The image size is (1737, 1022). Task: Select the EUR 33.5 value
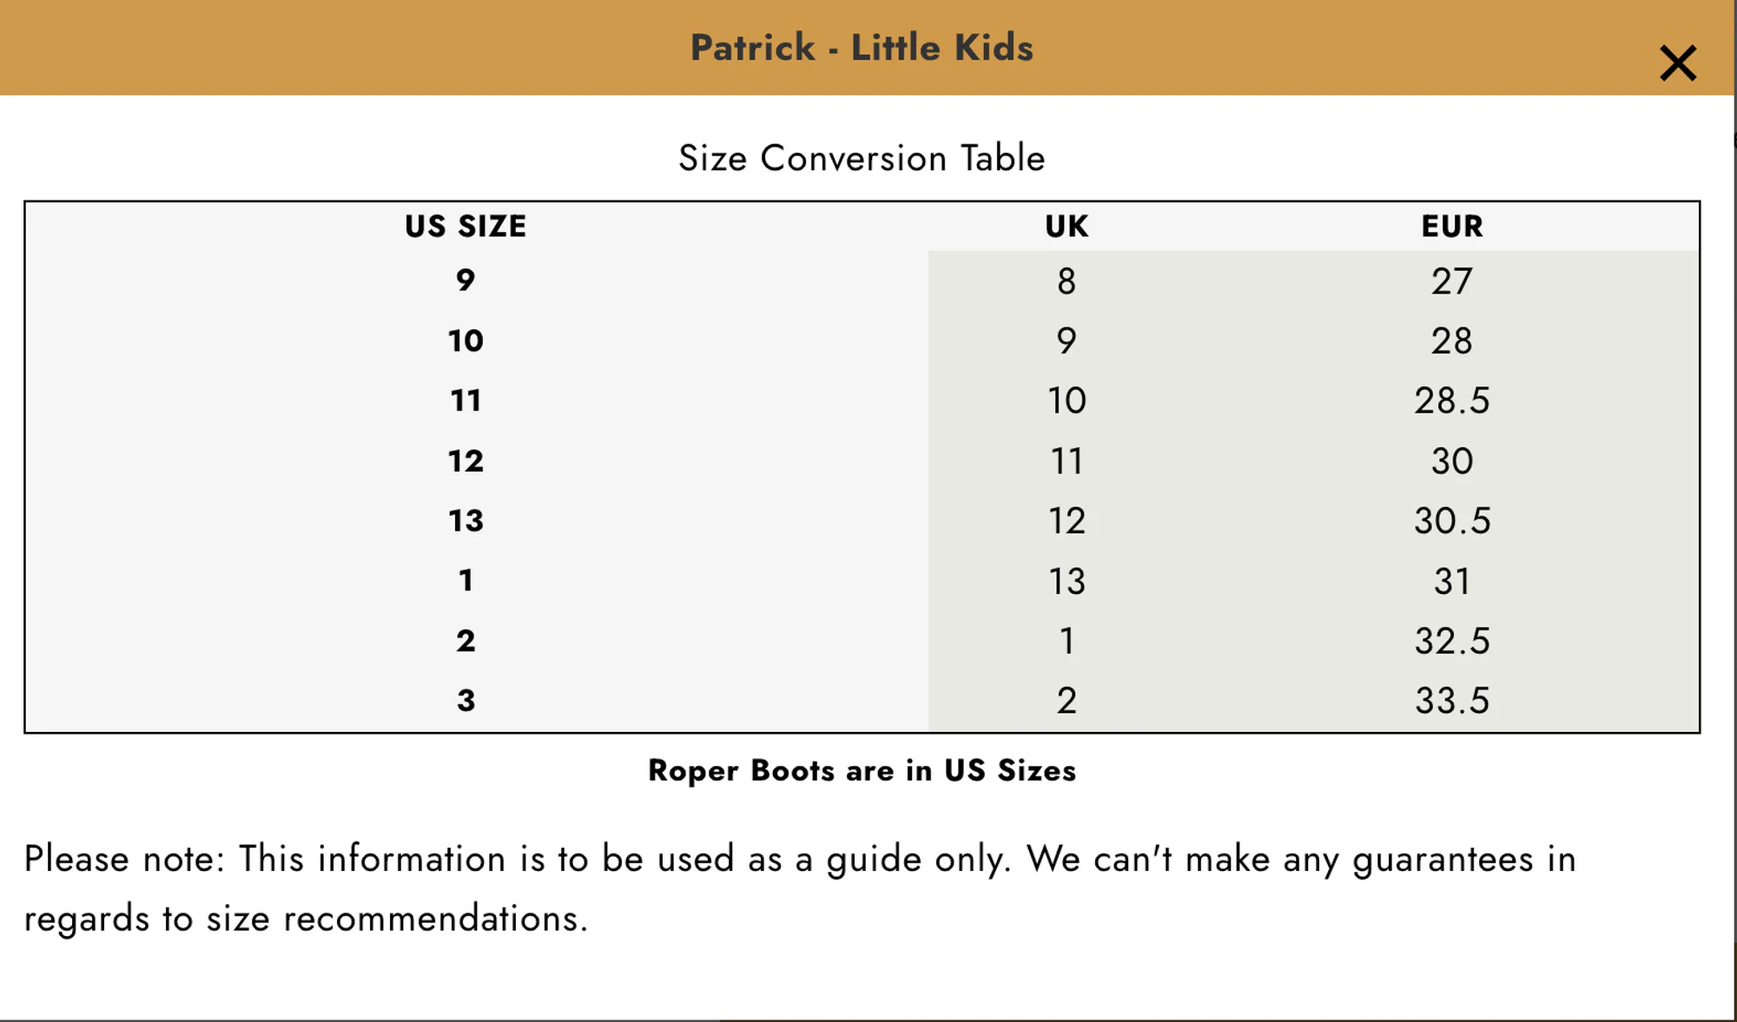point(1452,701)
